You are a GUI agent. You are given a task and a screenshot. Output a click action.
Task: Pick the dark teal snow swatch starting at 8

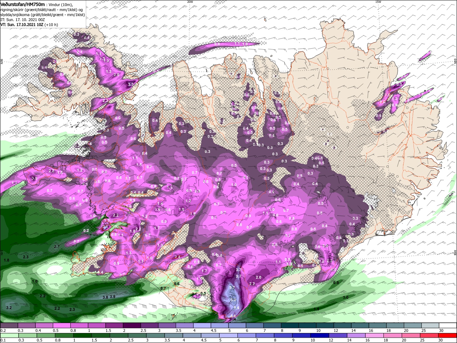(x=290, y=325)
